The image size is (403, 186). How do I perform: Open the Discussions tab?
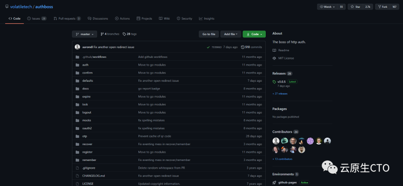[98, 19]
